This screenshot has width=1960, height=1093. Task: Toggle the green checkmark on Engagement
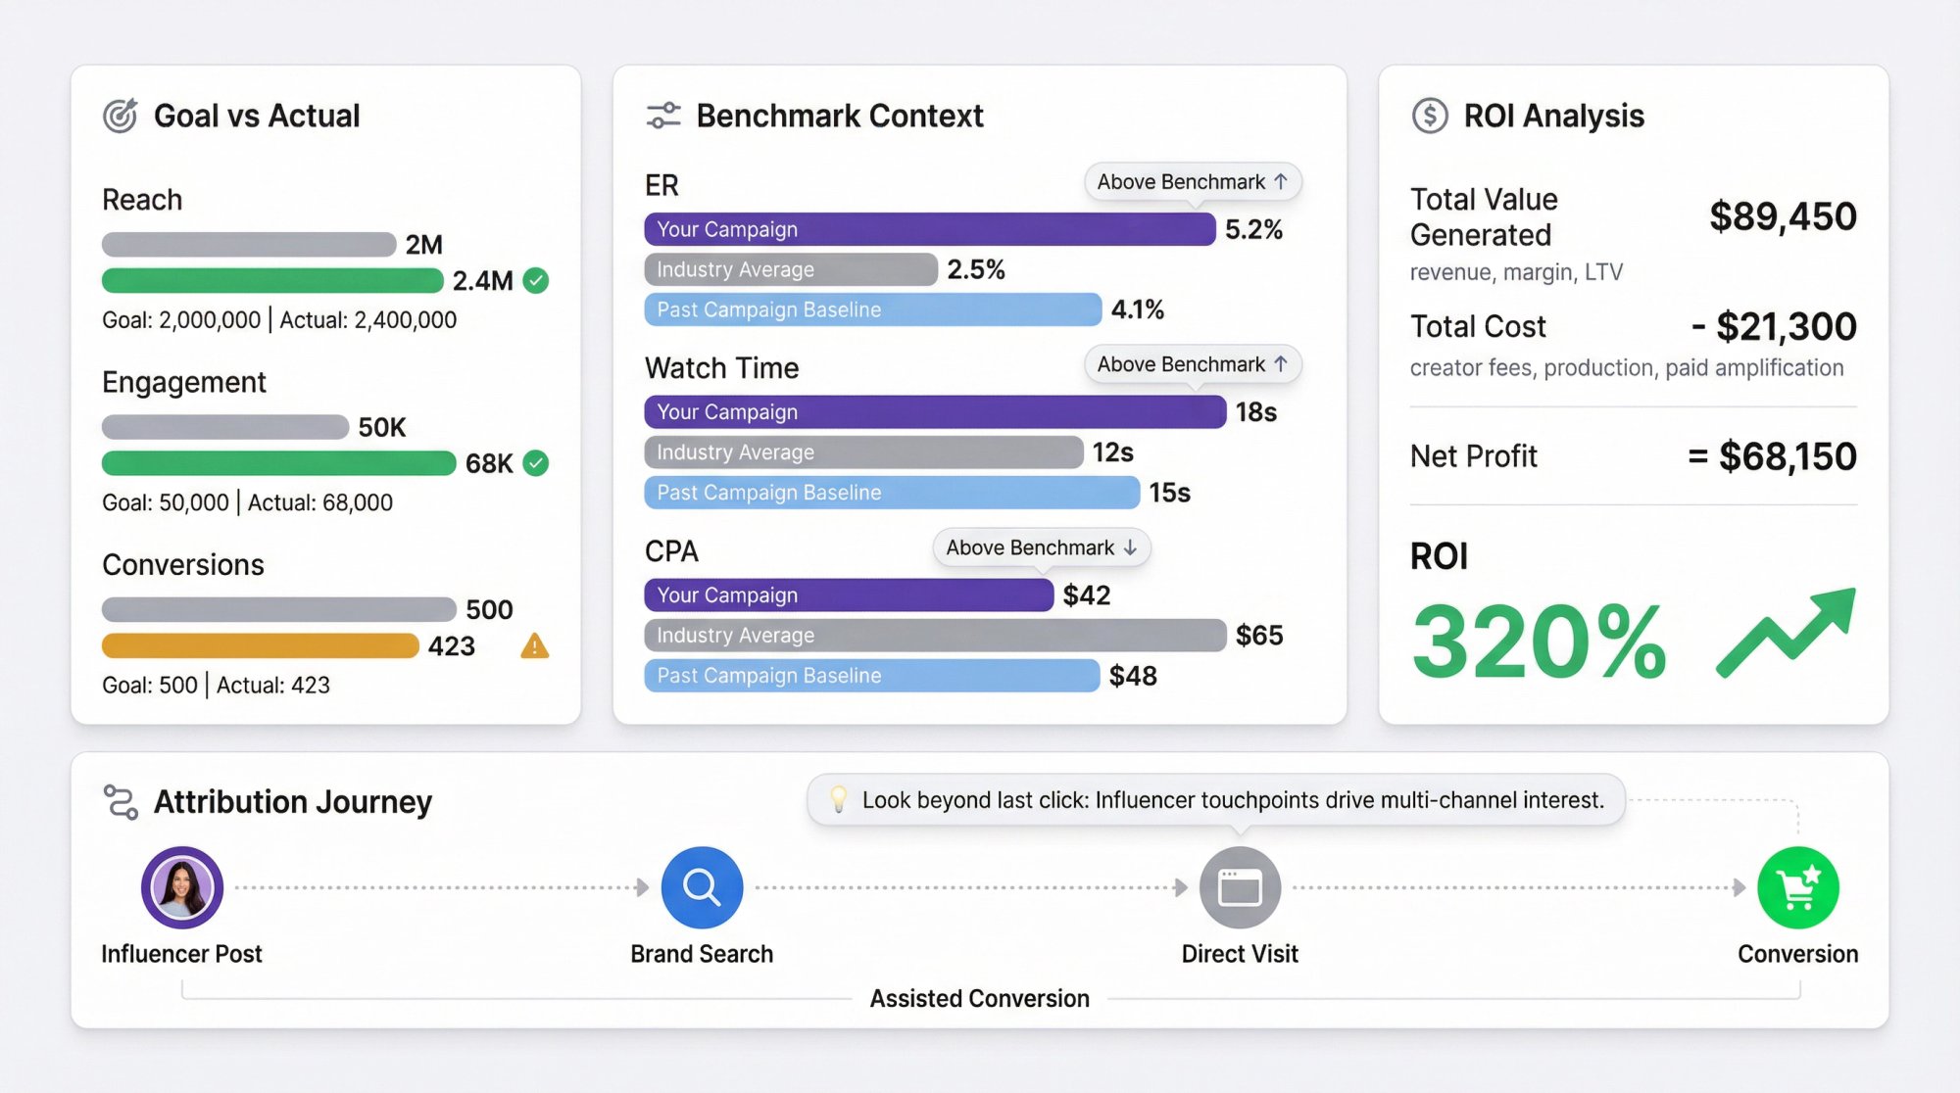[x=535, y=463]
